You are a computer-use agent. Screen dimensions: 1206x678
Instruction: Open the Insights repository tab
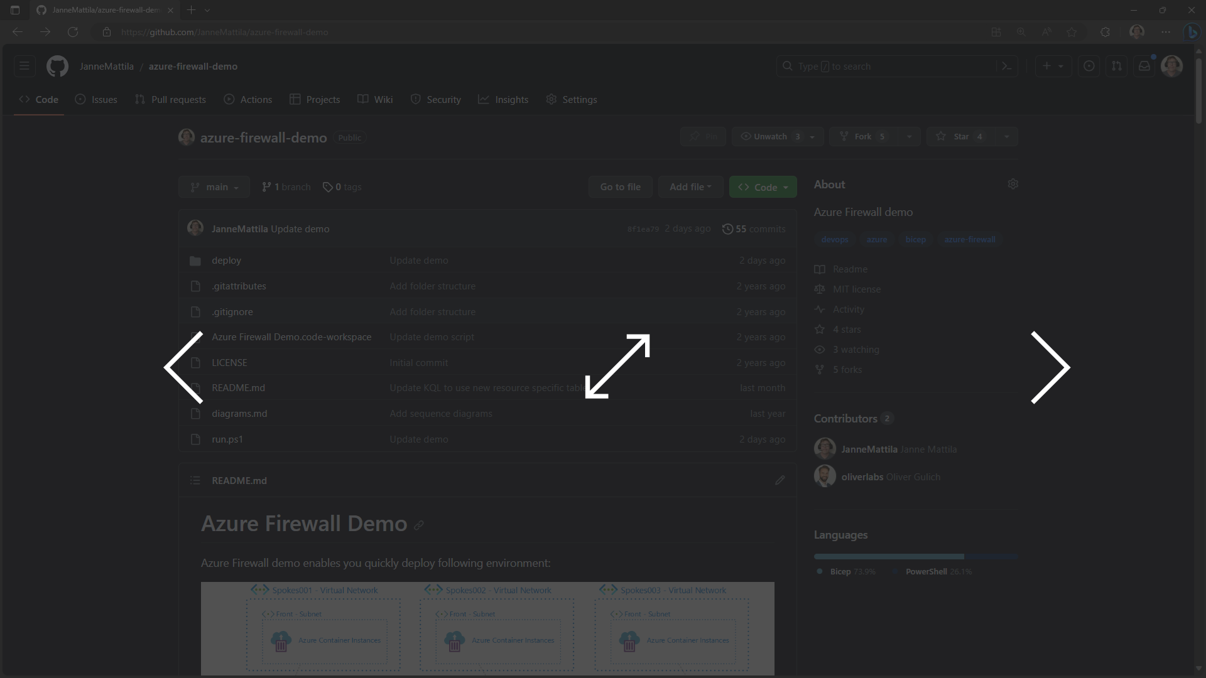point(503,100)
